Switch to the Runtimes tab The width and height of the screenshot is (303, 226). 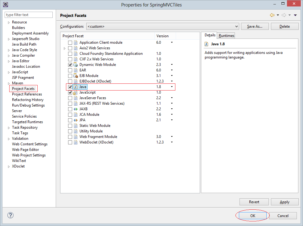pos(226,36)
